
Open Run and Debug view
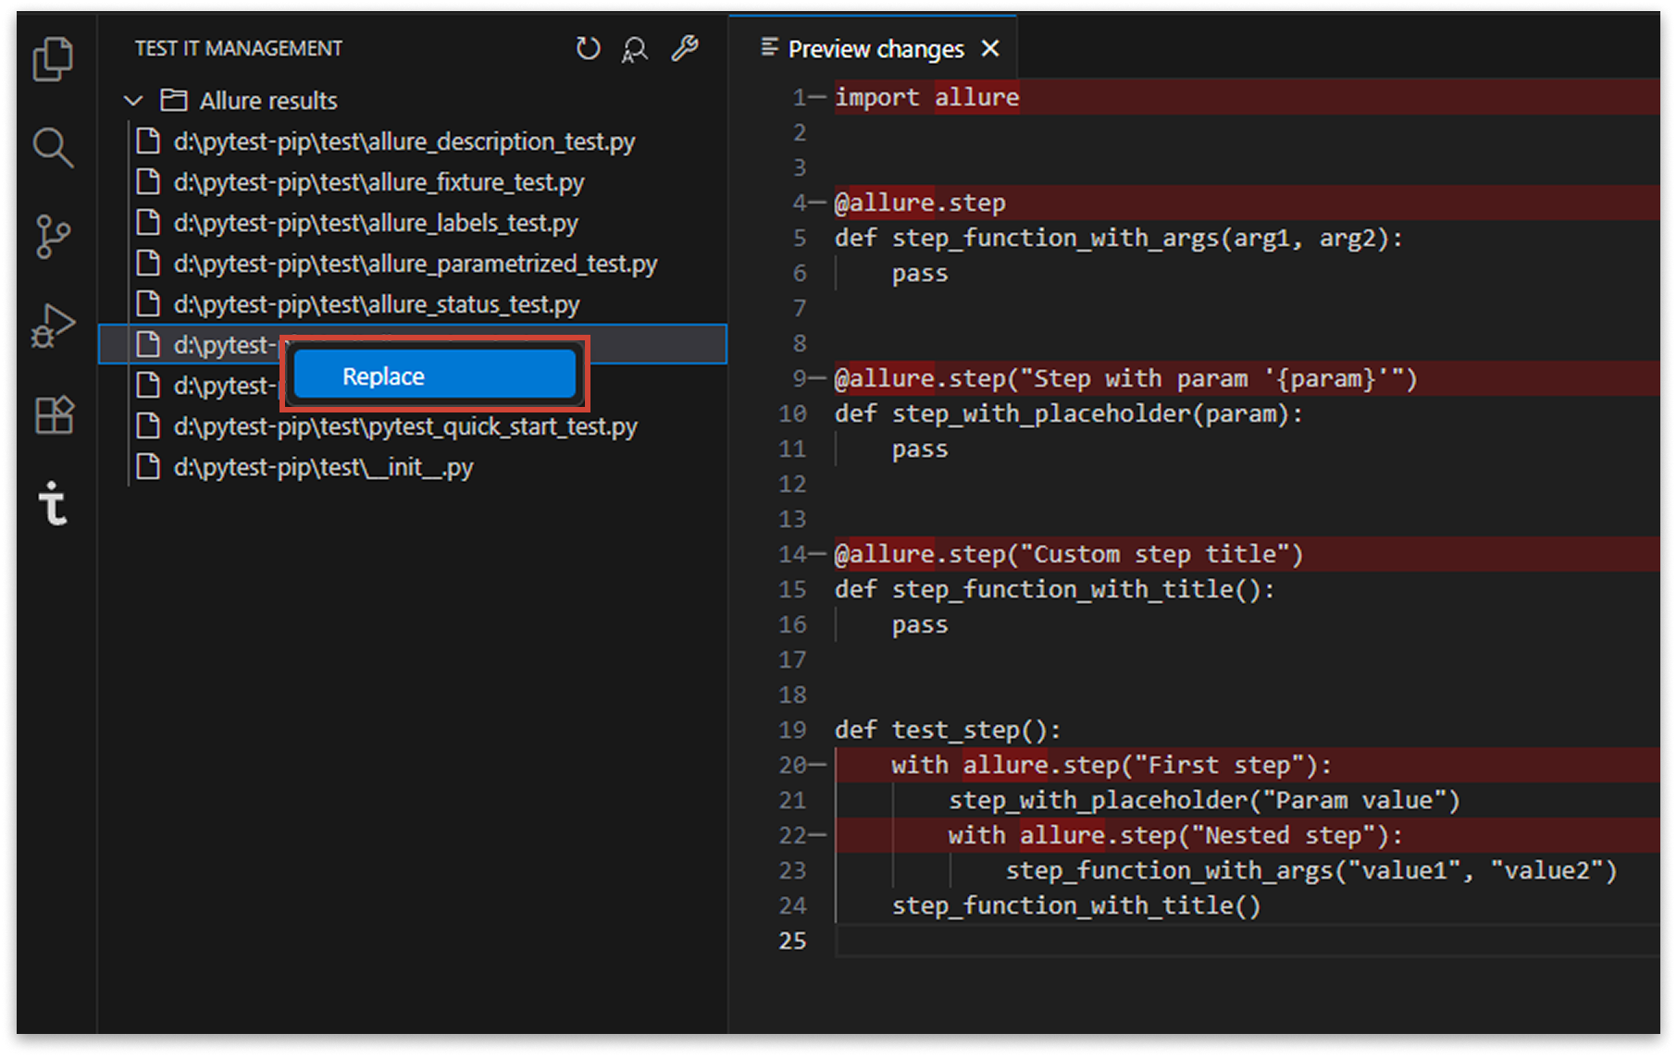(x=53, y=326)
